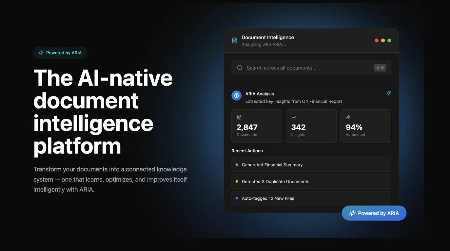Click the sparkle icon right of ARIA Analysis
Screen dimensions: 450x251
388,93
